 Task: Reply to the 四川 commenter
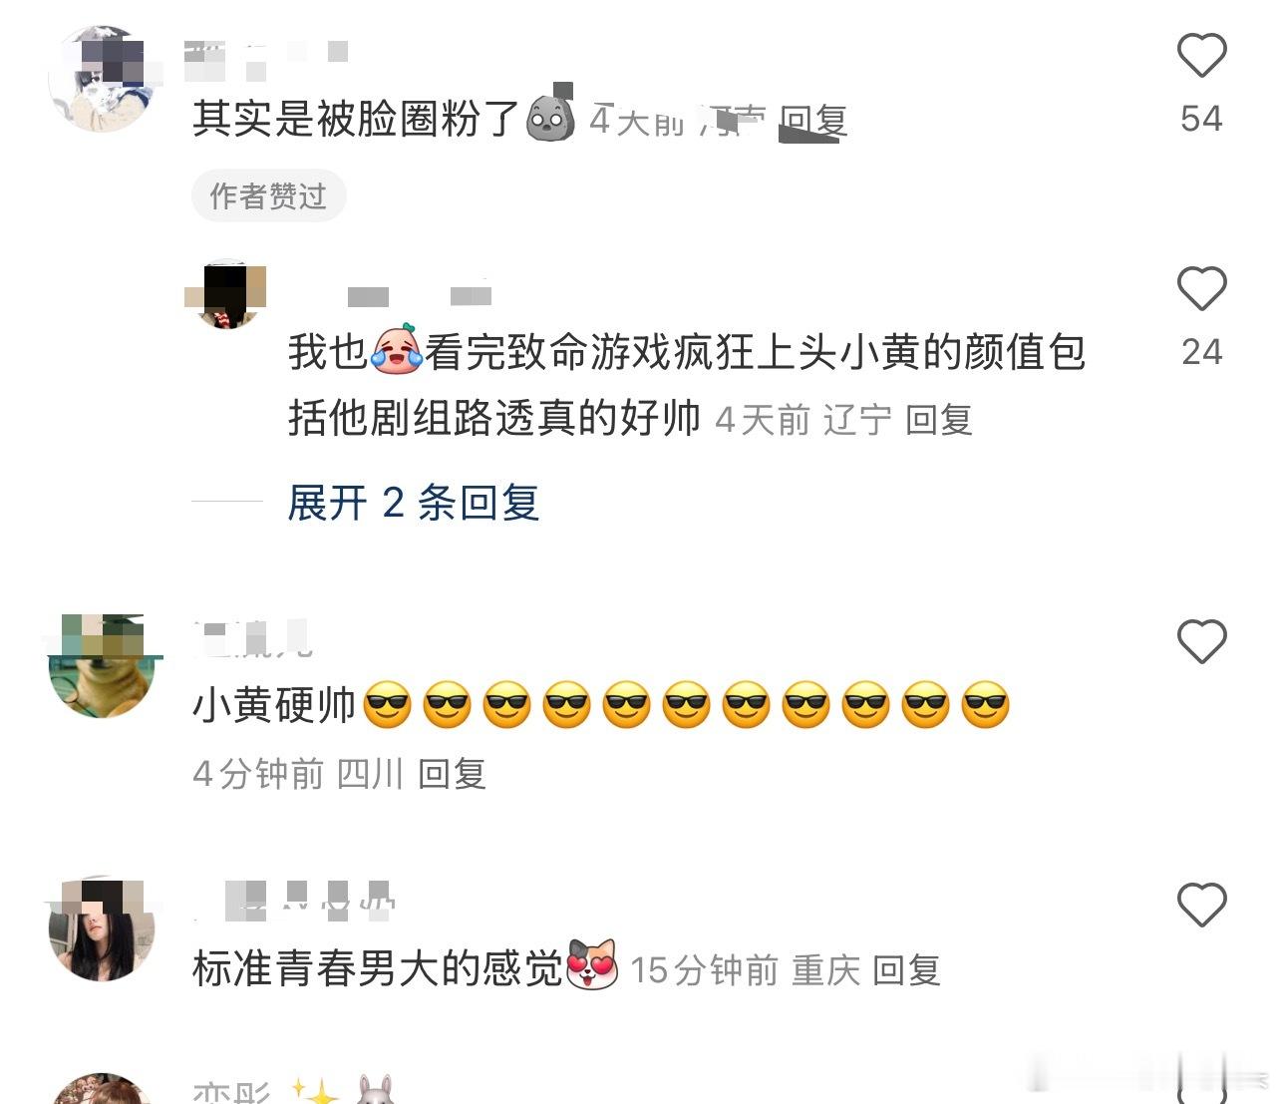pos(452,774)
